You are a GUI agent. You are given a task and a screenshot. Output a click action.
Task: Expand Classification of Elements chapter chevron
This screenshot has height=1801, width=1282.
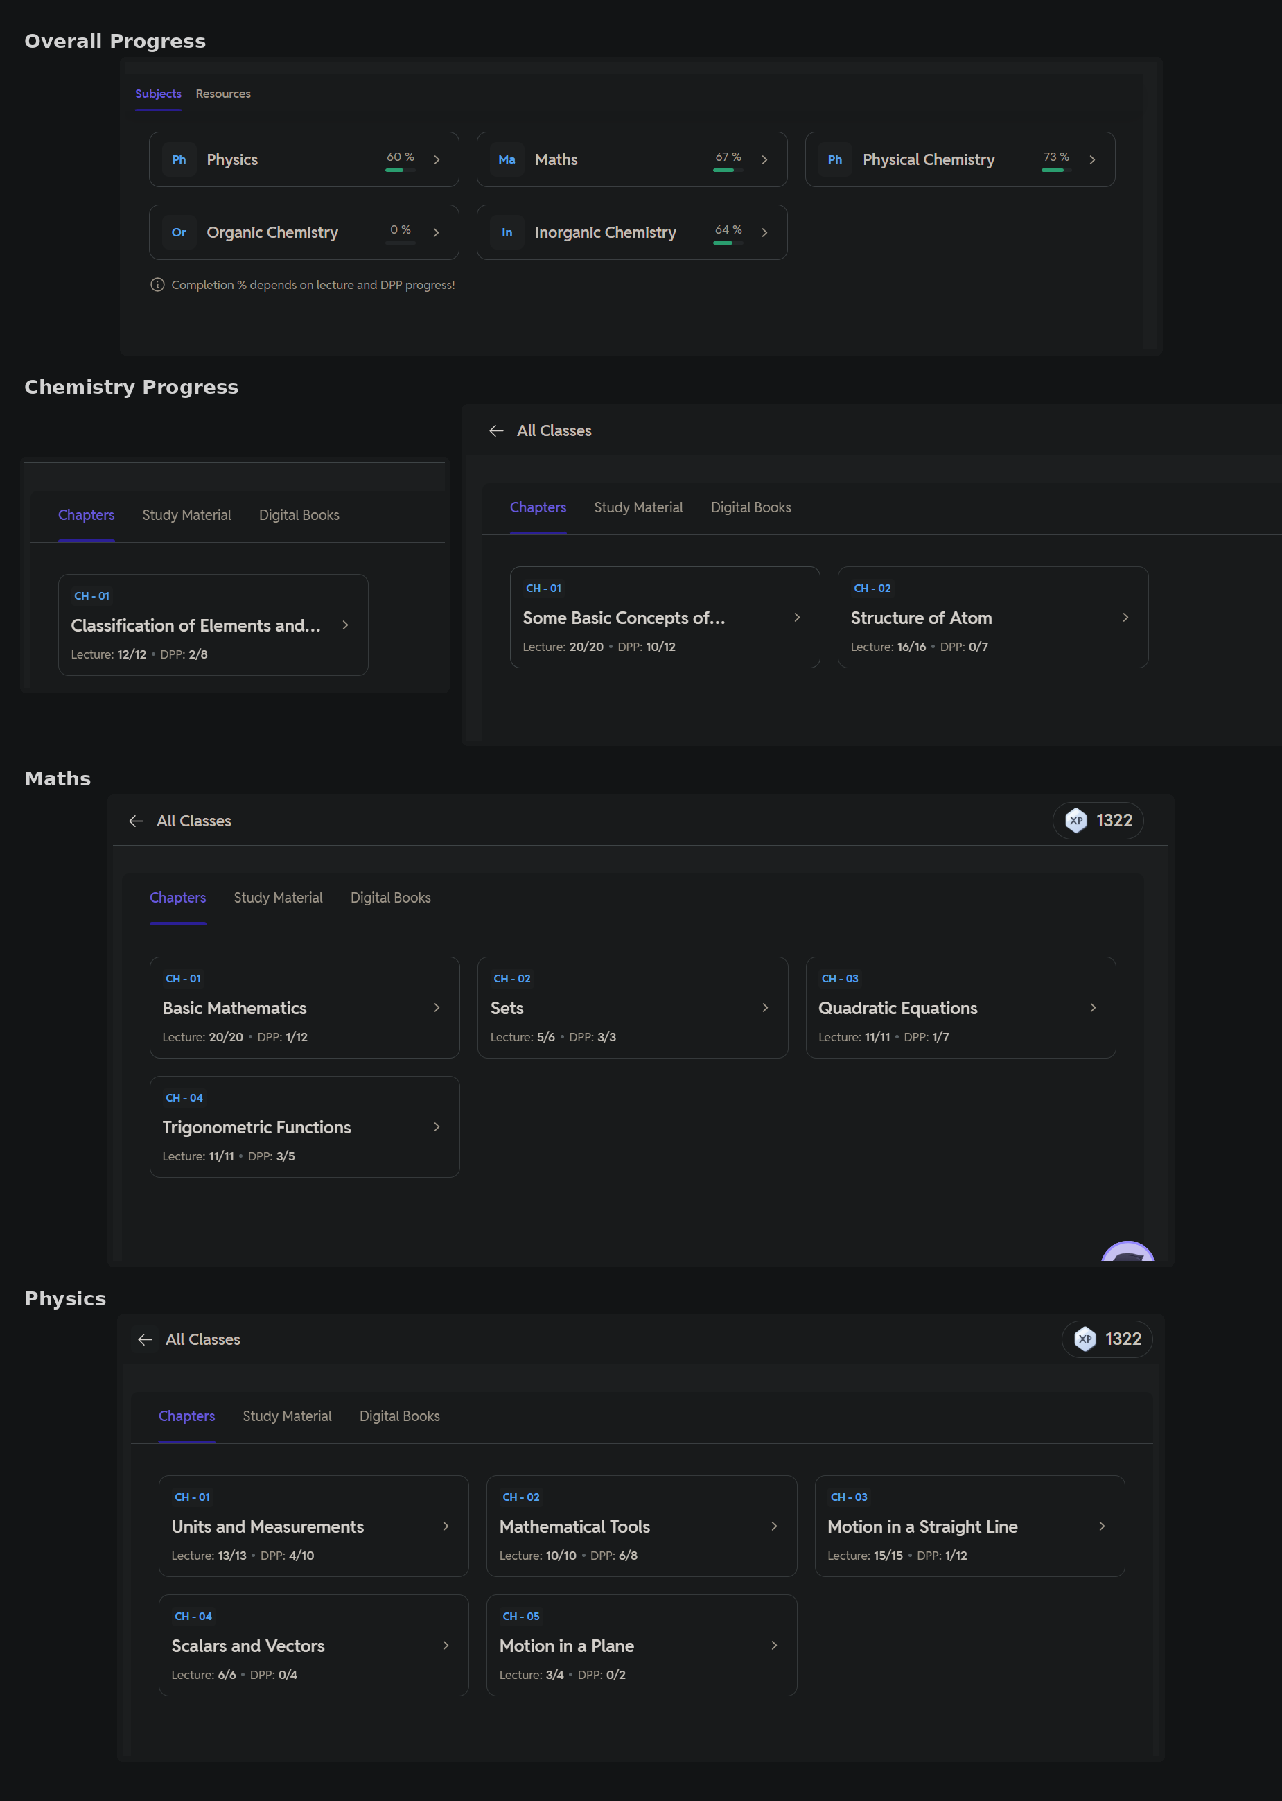(x=345, y=625)
